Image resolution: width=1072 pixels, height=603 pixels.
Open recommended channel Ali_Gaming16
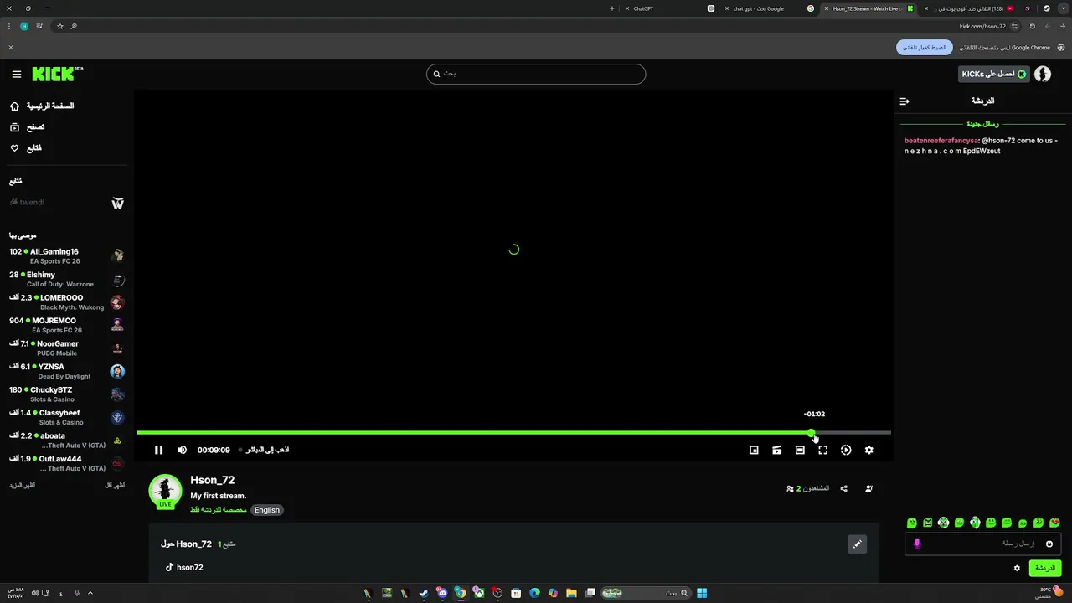click(67, 256)
